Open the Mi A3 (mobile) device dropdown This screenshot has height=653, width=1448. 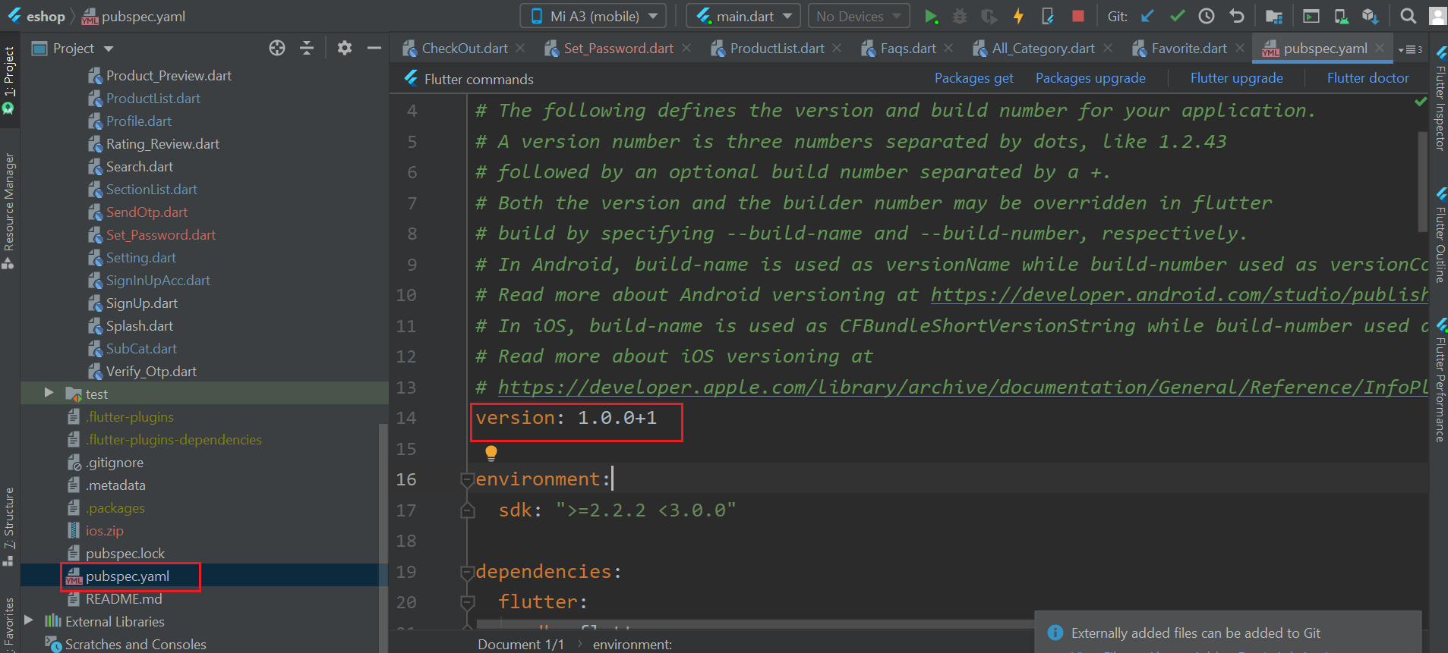593,16
